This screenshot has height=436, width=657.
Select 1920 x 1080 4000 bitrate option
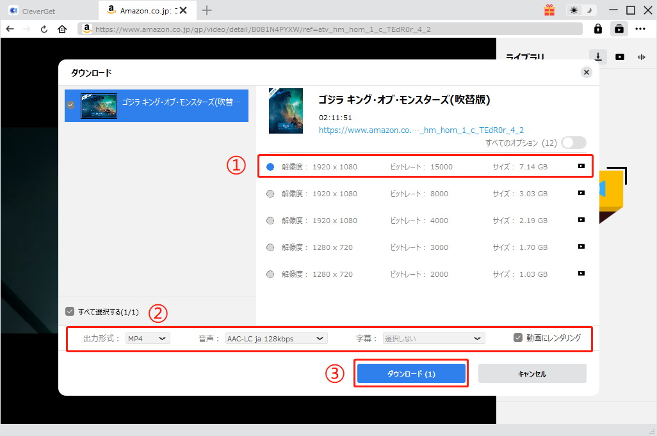(270, 221)
